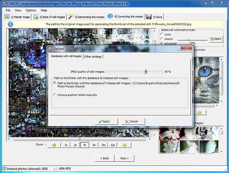Switch to 'Database with cell images' tab
The height and width of the screenshot is (173, 229).
66,56
